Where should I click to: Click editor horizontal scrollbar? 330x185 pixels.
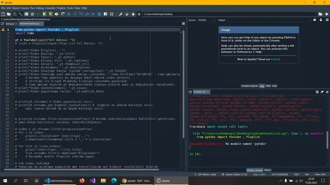81,170
